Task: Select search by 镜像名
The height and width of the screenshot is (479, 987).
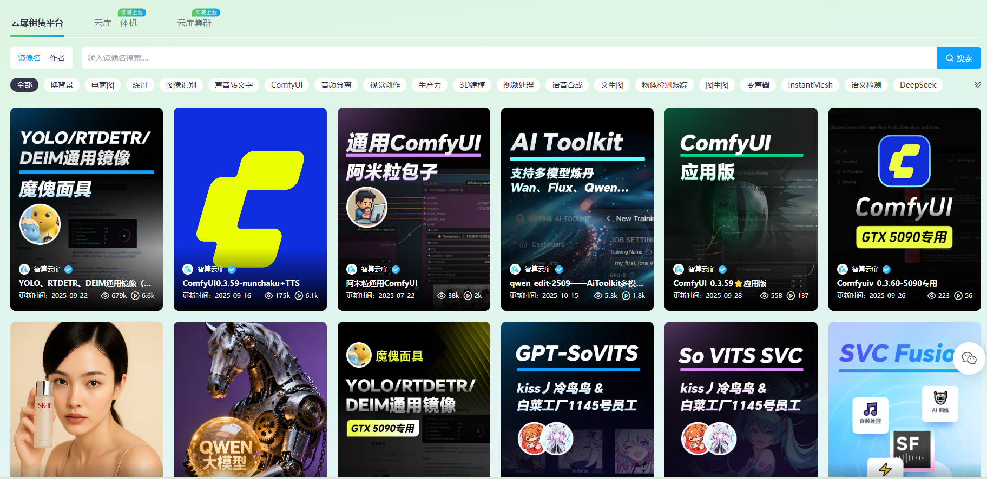Action: [x=29, y=58]
